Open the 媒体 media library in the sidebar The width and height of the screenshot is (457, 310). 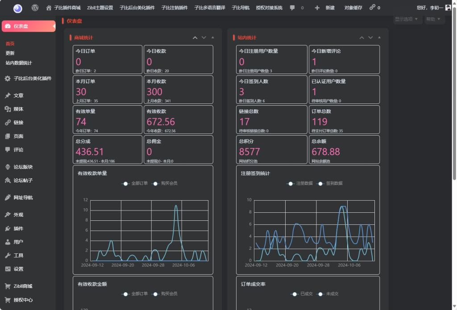point(18,109)
